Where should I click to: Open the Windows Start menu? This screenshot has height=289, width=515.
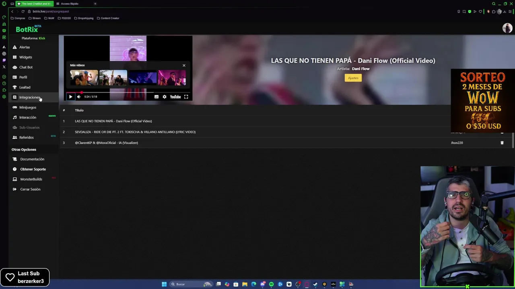pos(164,284)
